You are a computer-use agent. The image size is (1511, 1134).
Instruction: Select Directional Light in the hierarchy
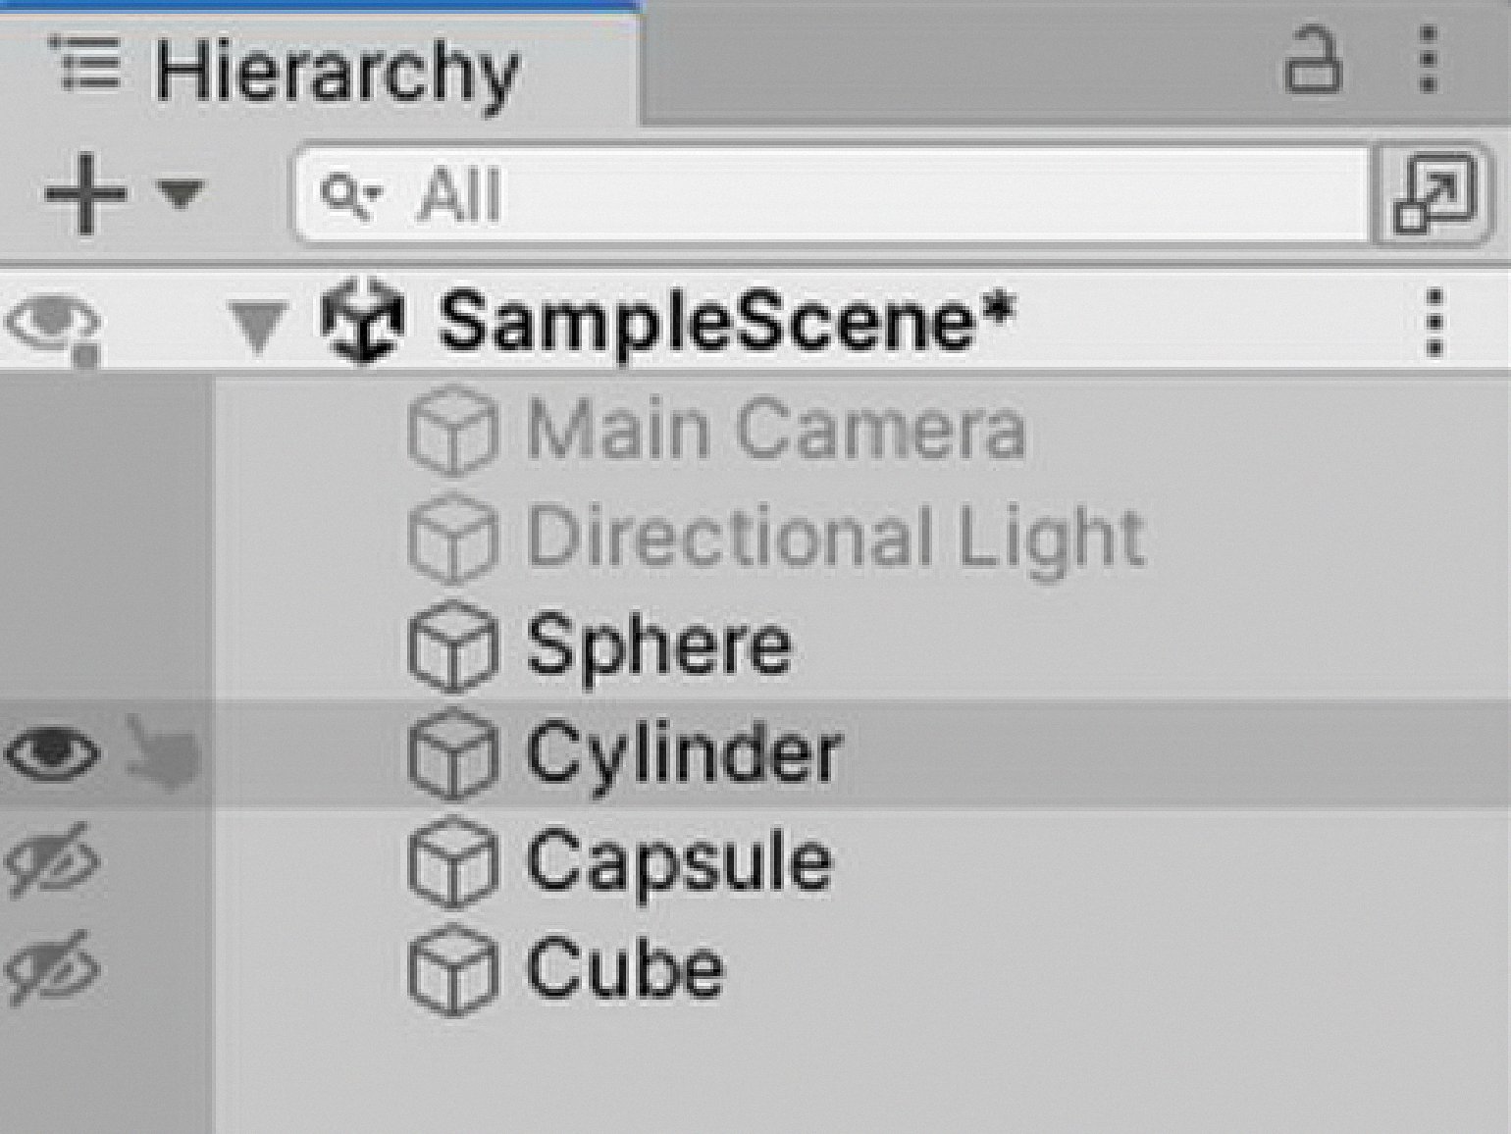coord(834,537)
